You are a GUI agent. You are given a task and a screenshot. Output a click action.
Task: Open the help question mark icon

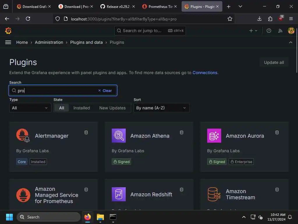[x=269, y=31]
